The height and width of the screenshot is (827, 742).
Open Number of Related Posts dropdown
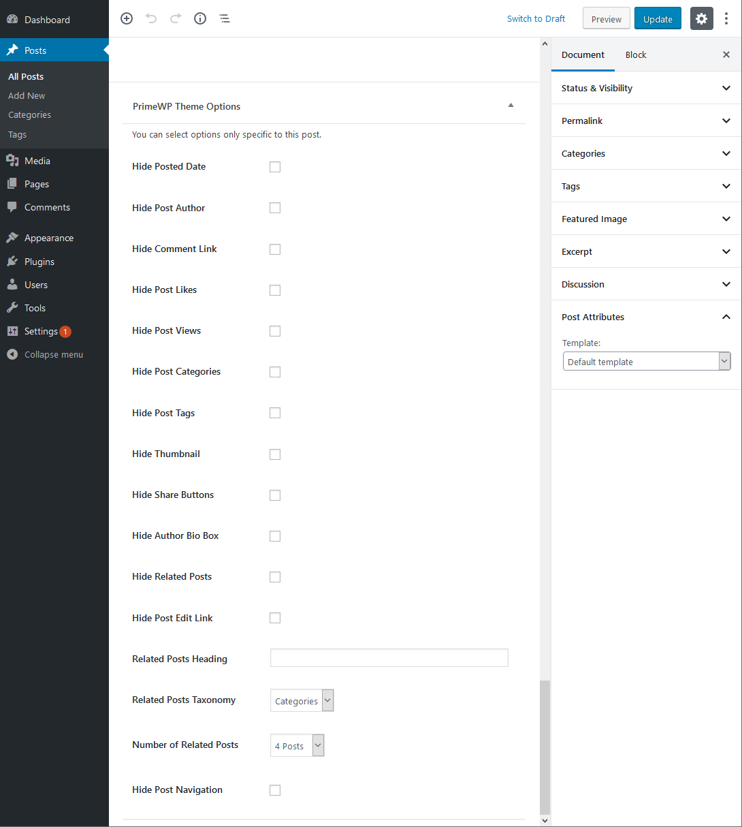coord(297,745)
